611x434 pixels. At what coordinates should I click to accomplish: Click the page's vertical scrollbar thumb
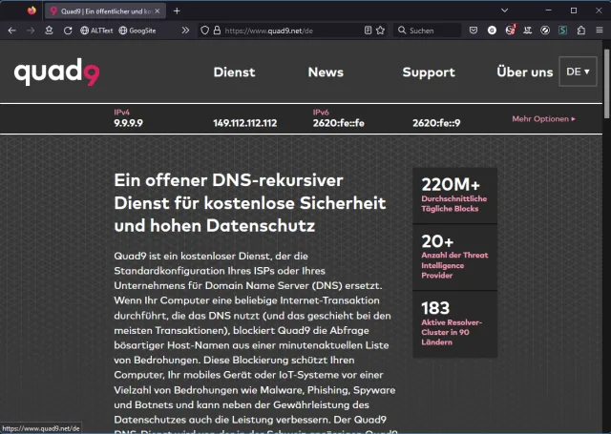[606, 83]
